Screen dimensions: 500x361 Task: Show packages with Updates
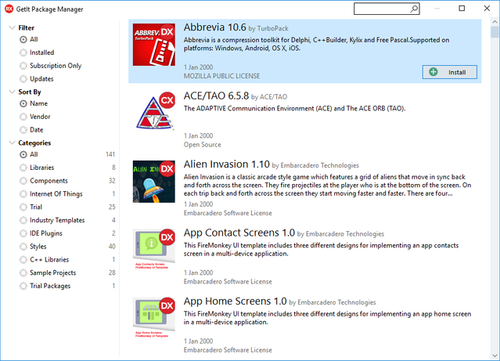coord(23,79)
